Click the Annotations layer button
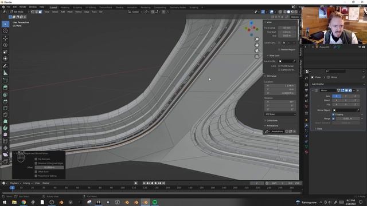Viewport: 367px width, 206px height. tap(277, 132)
